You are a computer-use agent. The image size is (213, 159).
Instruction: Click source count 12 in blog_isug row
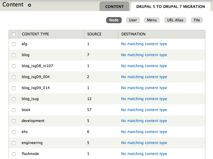point(89,99)
